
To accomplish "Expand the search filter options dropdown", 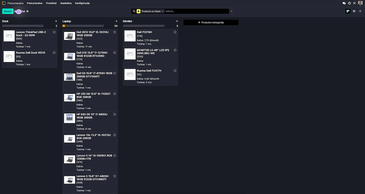I will [231, 11].
